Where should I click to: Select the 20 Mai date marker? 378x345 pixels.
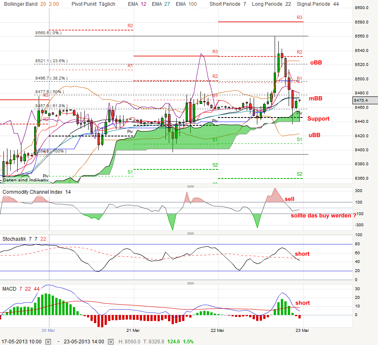click(x=48, y=330)
